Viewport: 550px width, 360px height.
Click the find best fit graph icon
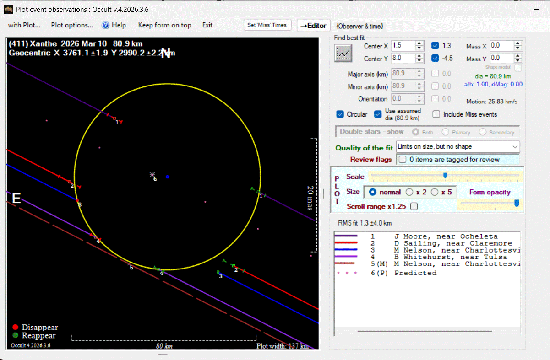coord(343,53)
